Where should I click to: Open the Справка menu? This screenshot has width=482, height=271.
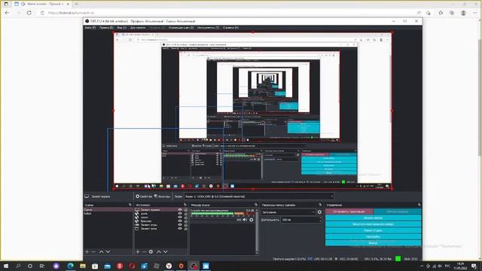point(230,28)
